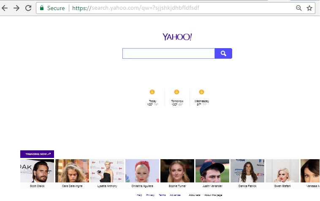Click the Trending Now badge
The image size is (320, 201).
tap(37, 154)
